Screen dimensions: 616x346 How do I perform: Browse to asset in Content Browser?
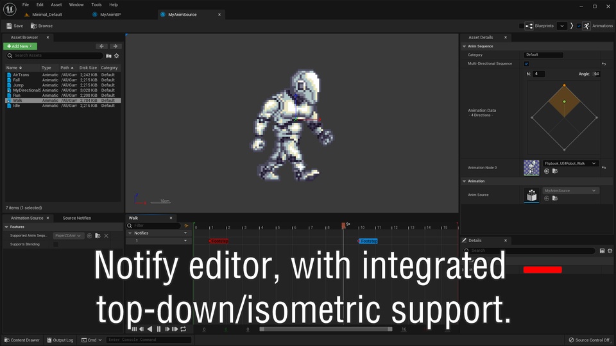42,26
